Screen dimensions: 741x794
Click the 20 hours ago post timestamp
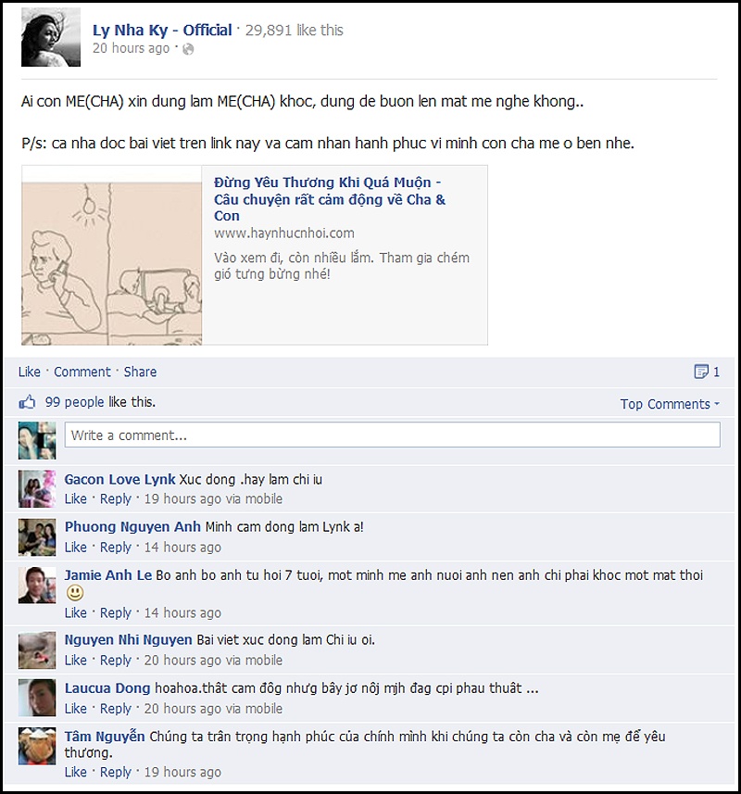click(131, 48)
